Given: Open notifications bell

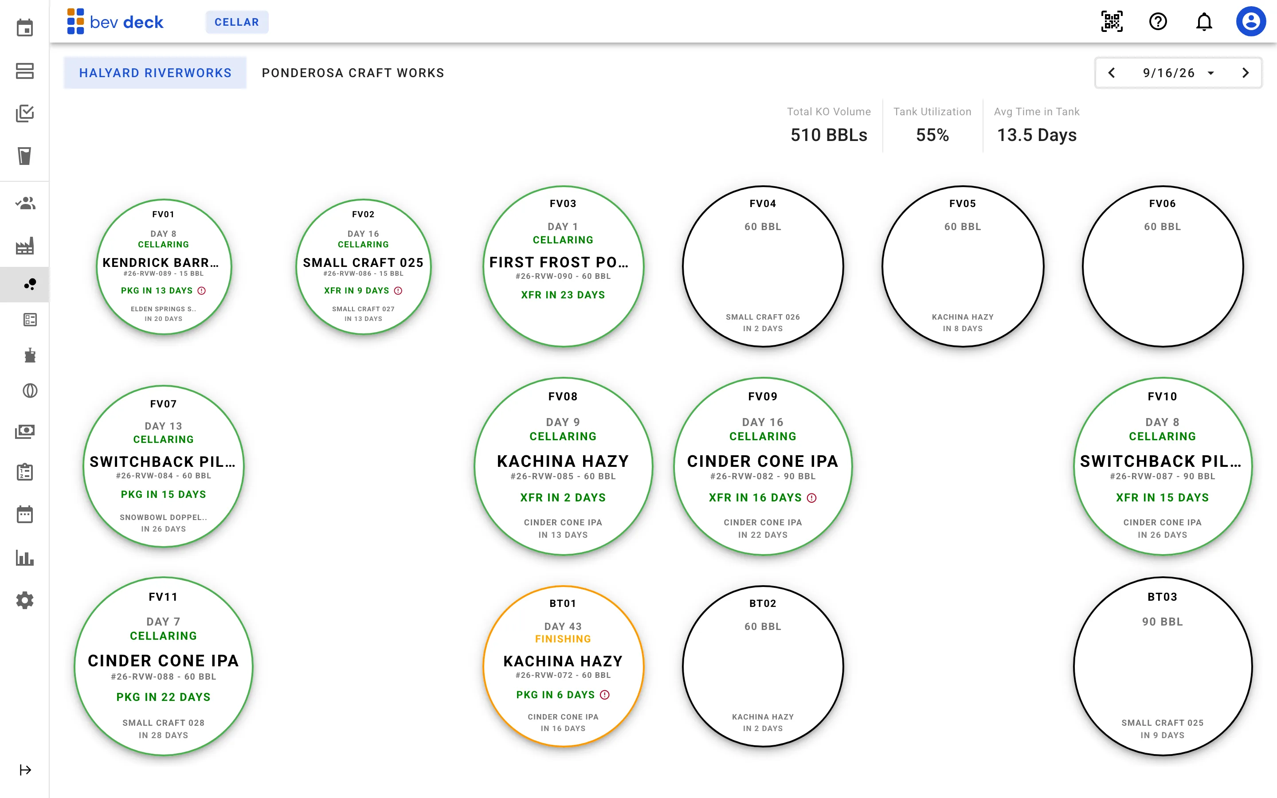Looking at the screenshot, I should coord(1204,22).
